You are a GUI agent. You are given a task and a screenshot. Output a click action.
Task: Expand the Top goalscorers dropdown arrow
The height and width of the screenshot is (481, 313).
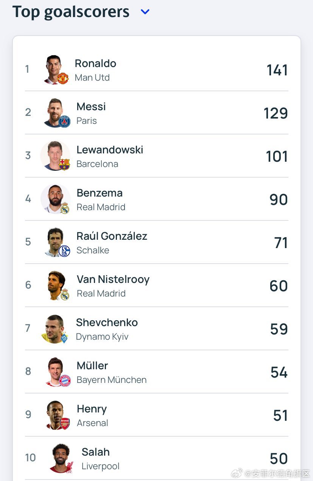tap(145, 12)
